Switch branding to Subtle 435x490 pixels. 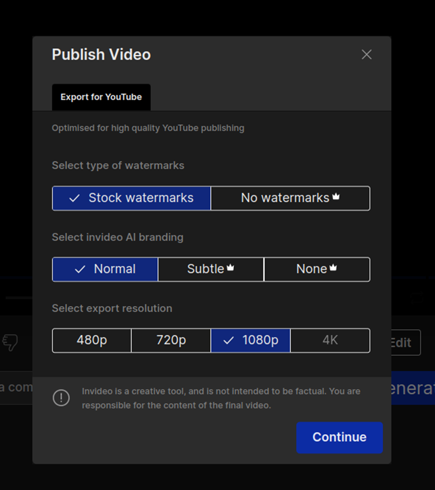[x=211, y=269]
